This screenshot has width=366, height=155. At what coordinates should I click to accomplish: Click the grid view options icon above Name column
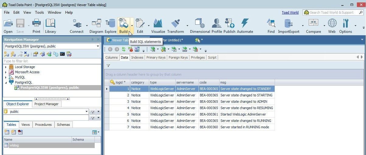tap(94, 132)
